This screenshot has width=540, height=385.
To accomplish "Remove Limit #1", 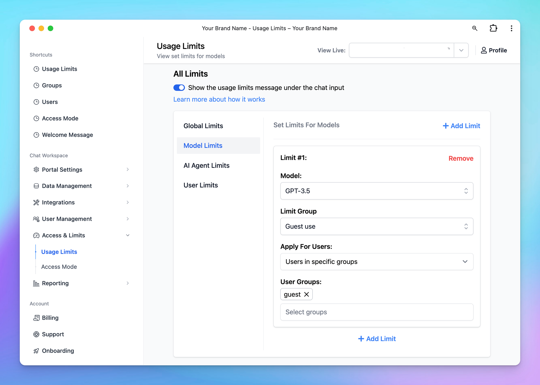I will (x=461, y=158).
